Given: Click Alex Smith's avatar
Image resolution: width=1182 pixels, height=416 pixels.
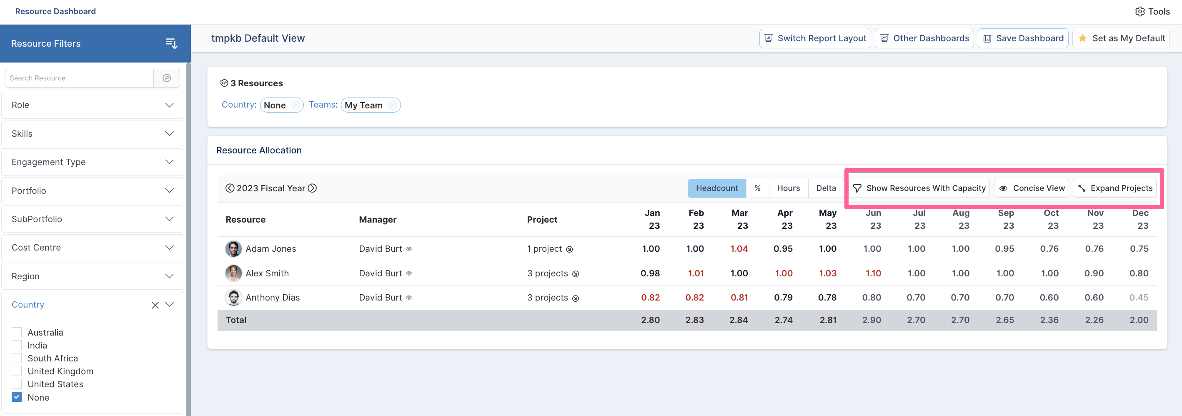Looking at the screenshot, I should tap(233, 273).
